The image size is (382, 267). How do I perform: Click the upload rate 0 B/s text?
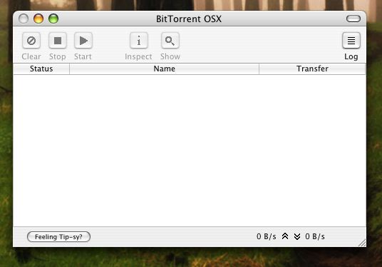click(267, 236)
